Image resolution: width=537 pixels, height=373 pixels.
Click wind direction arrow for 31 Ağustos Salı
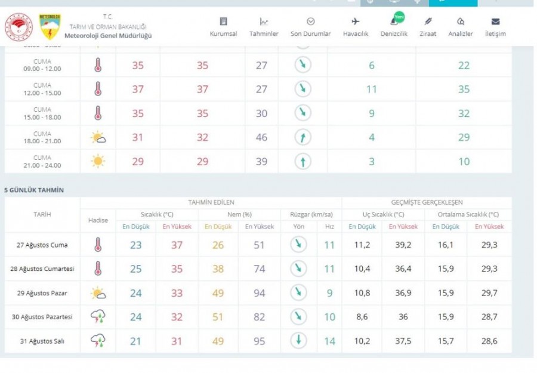click(x=297, y=341)
